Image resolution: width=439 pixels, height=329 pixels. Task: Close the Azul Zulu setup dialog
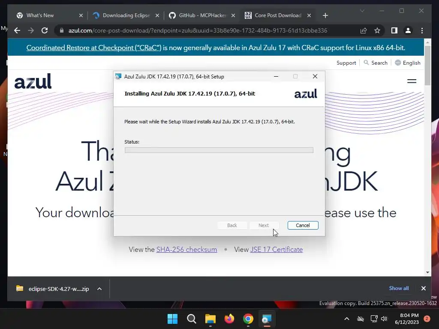coord(315,76)
